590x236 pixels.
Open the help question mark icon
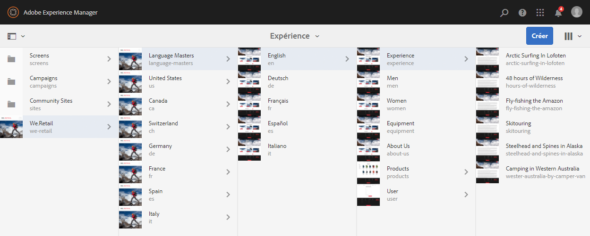[522, 13]
